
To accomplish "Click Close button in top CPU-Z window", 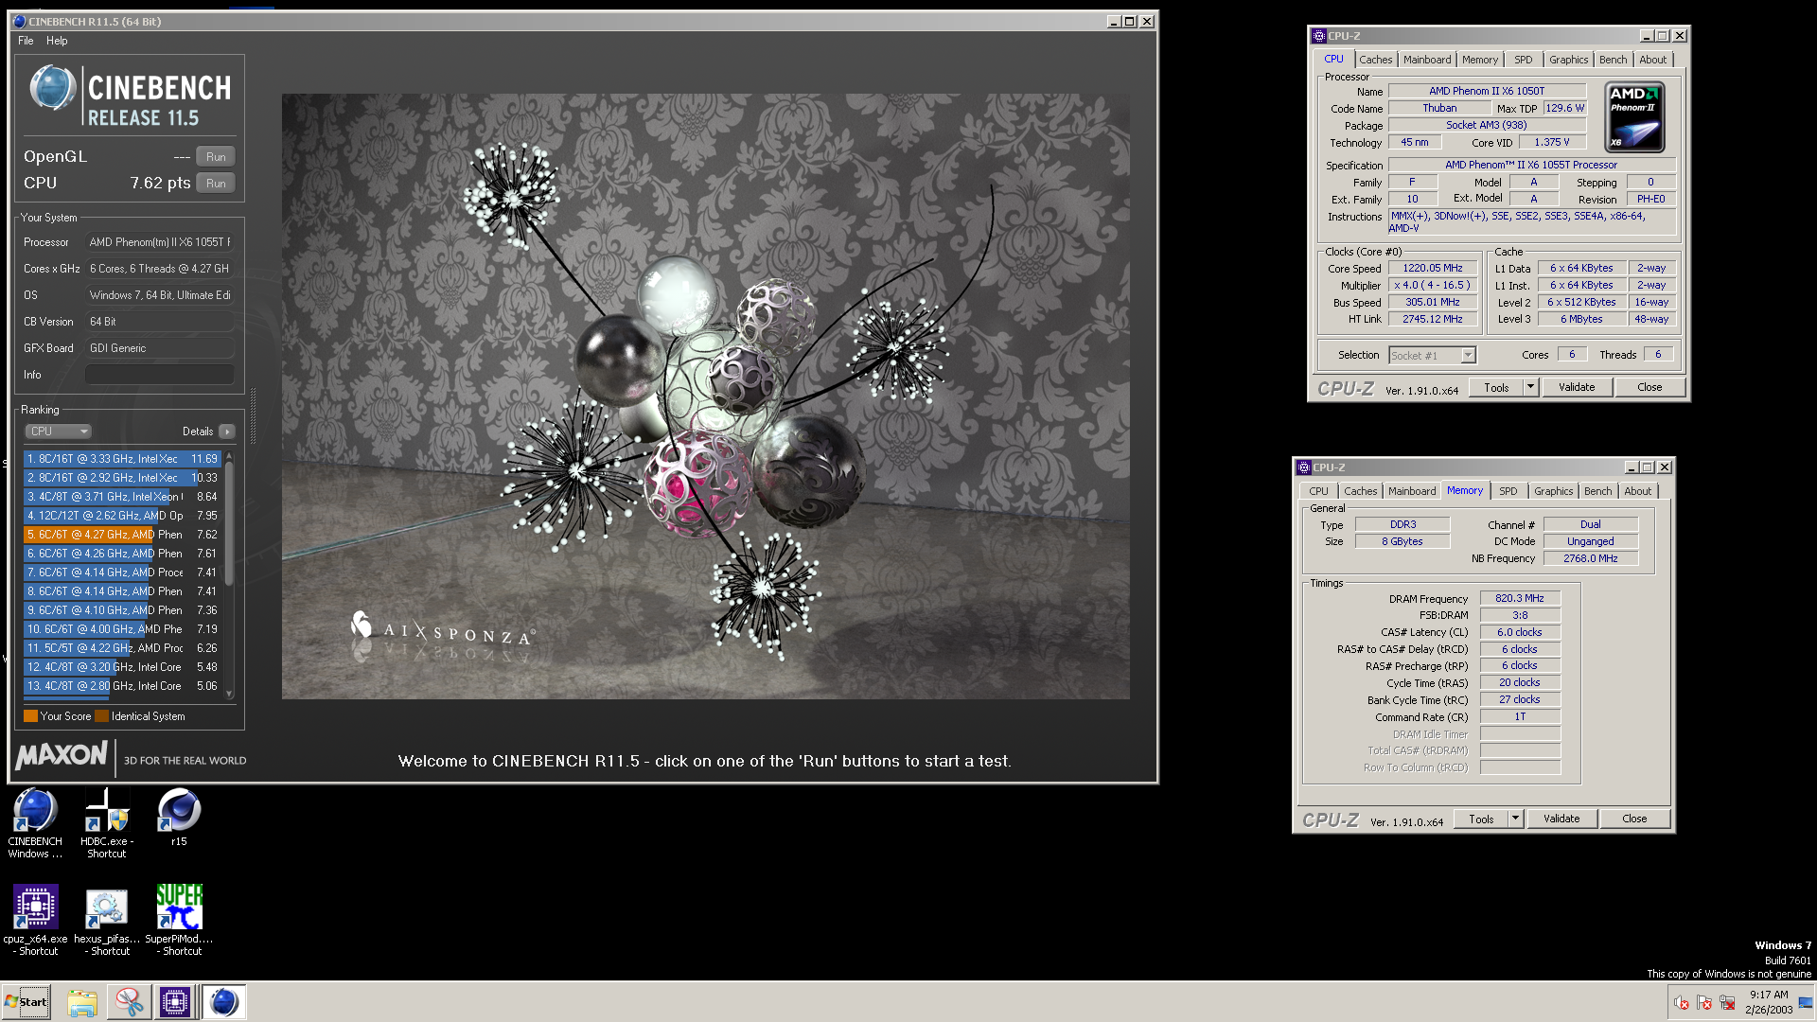I will 1649,388.
